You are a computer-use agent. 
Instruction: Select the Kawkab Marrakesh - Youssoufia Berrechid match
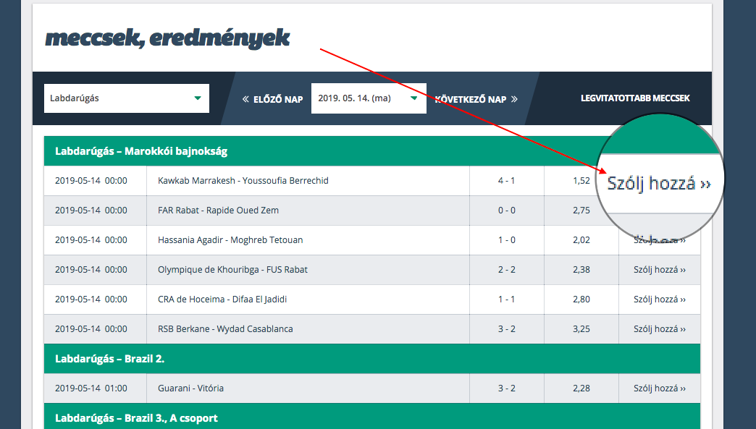243,181
